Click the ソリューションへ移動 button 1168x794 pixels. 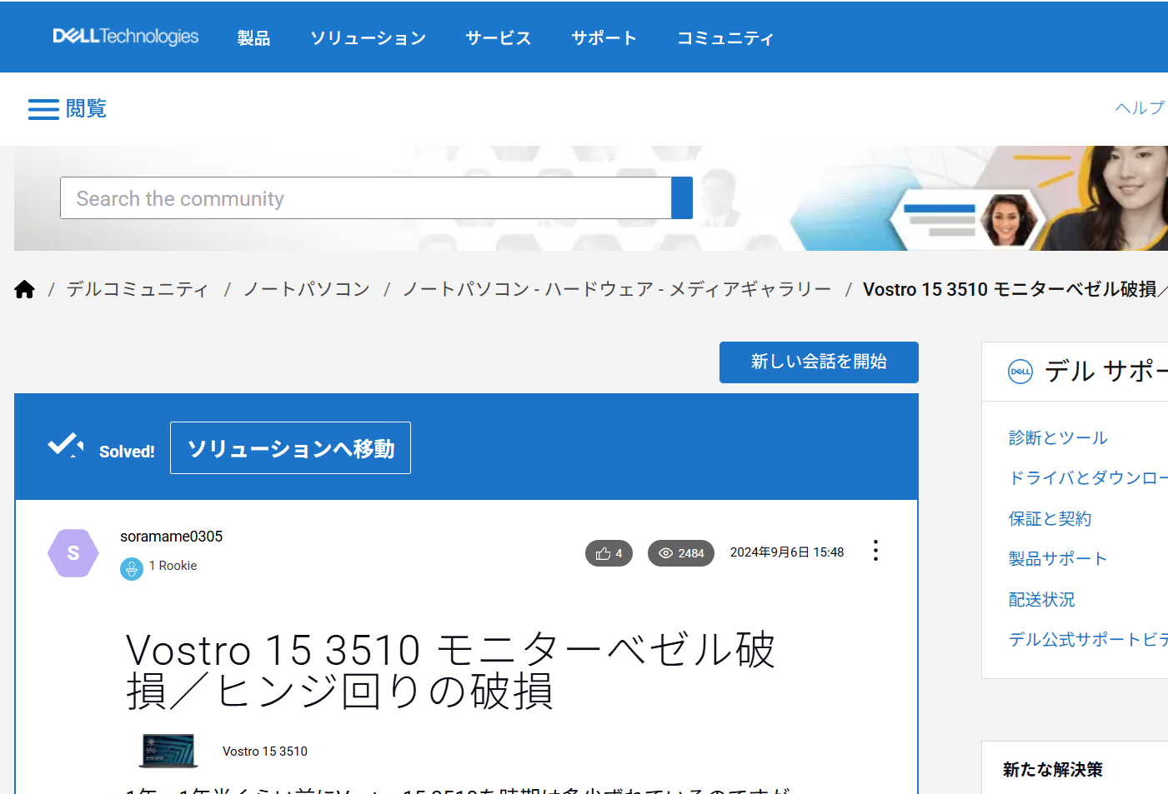[x=290, y=448]
